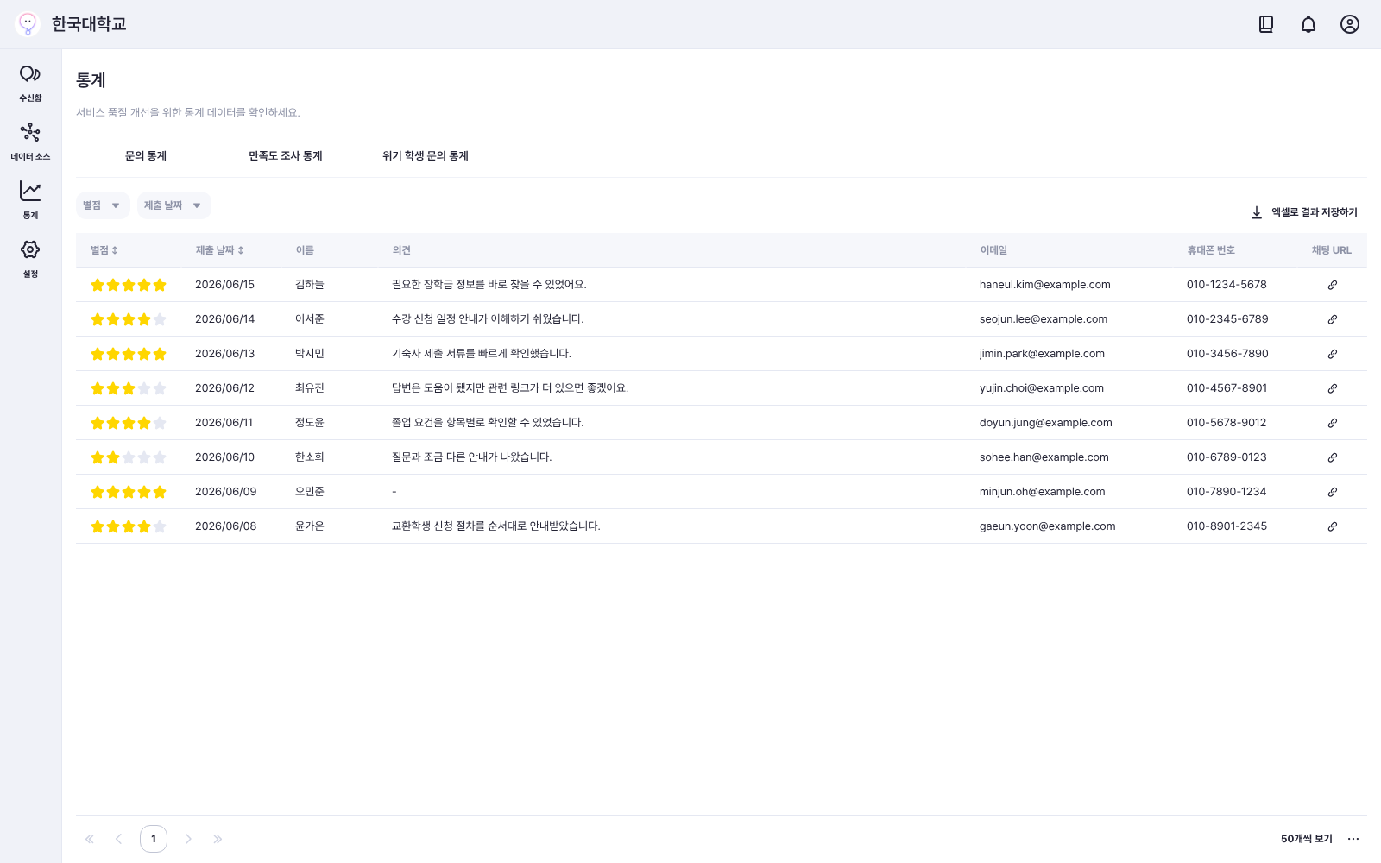Open chat URL link for seojun.lee row

(x=1333, y=319)
